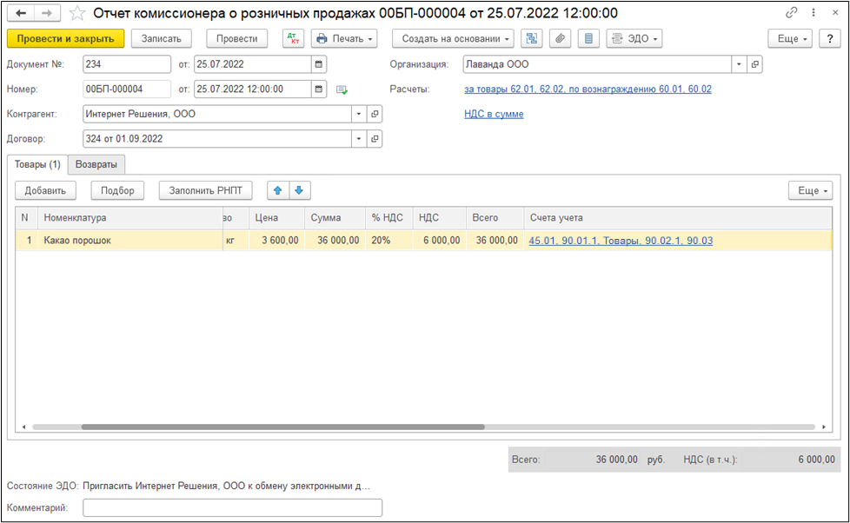Switch to the Возвраты tab
Screen dimensions: 850x523
pyautogui.click(x=96, y=164)
